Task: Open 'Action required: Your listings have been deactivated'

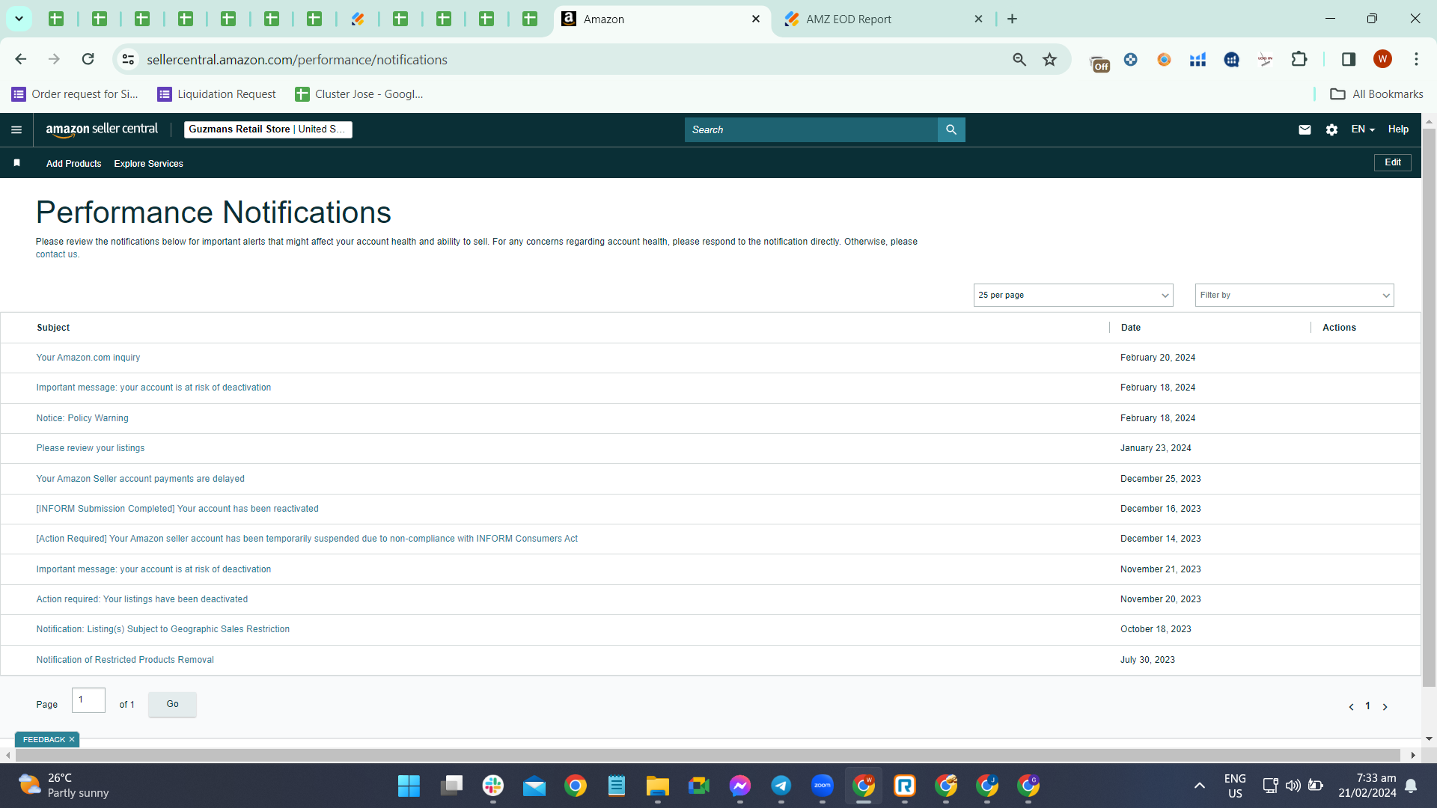Action: click(142, 599)
